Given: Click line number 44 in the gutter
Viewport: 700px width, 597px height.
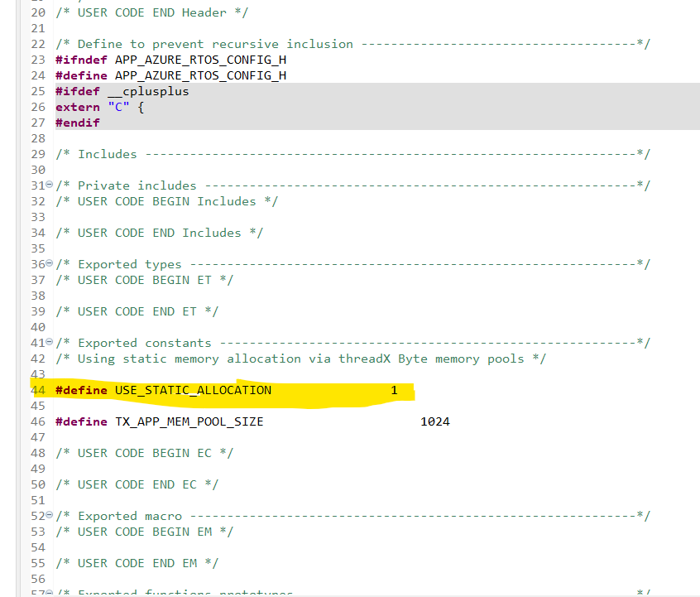Looking at the screenshot, I should [x=37, y=390].
